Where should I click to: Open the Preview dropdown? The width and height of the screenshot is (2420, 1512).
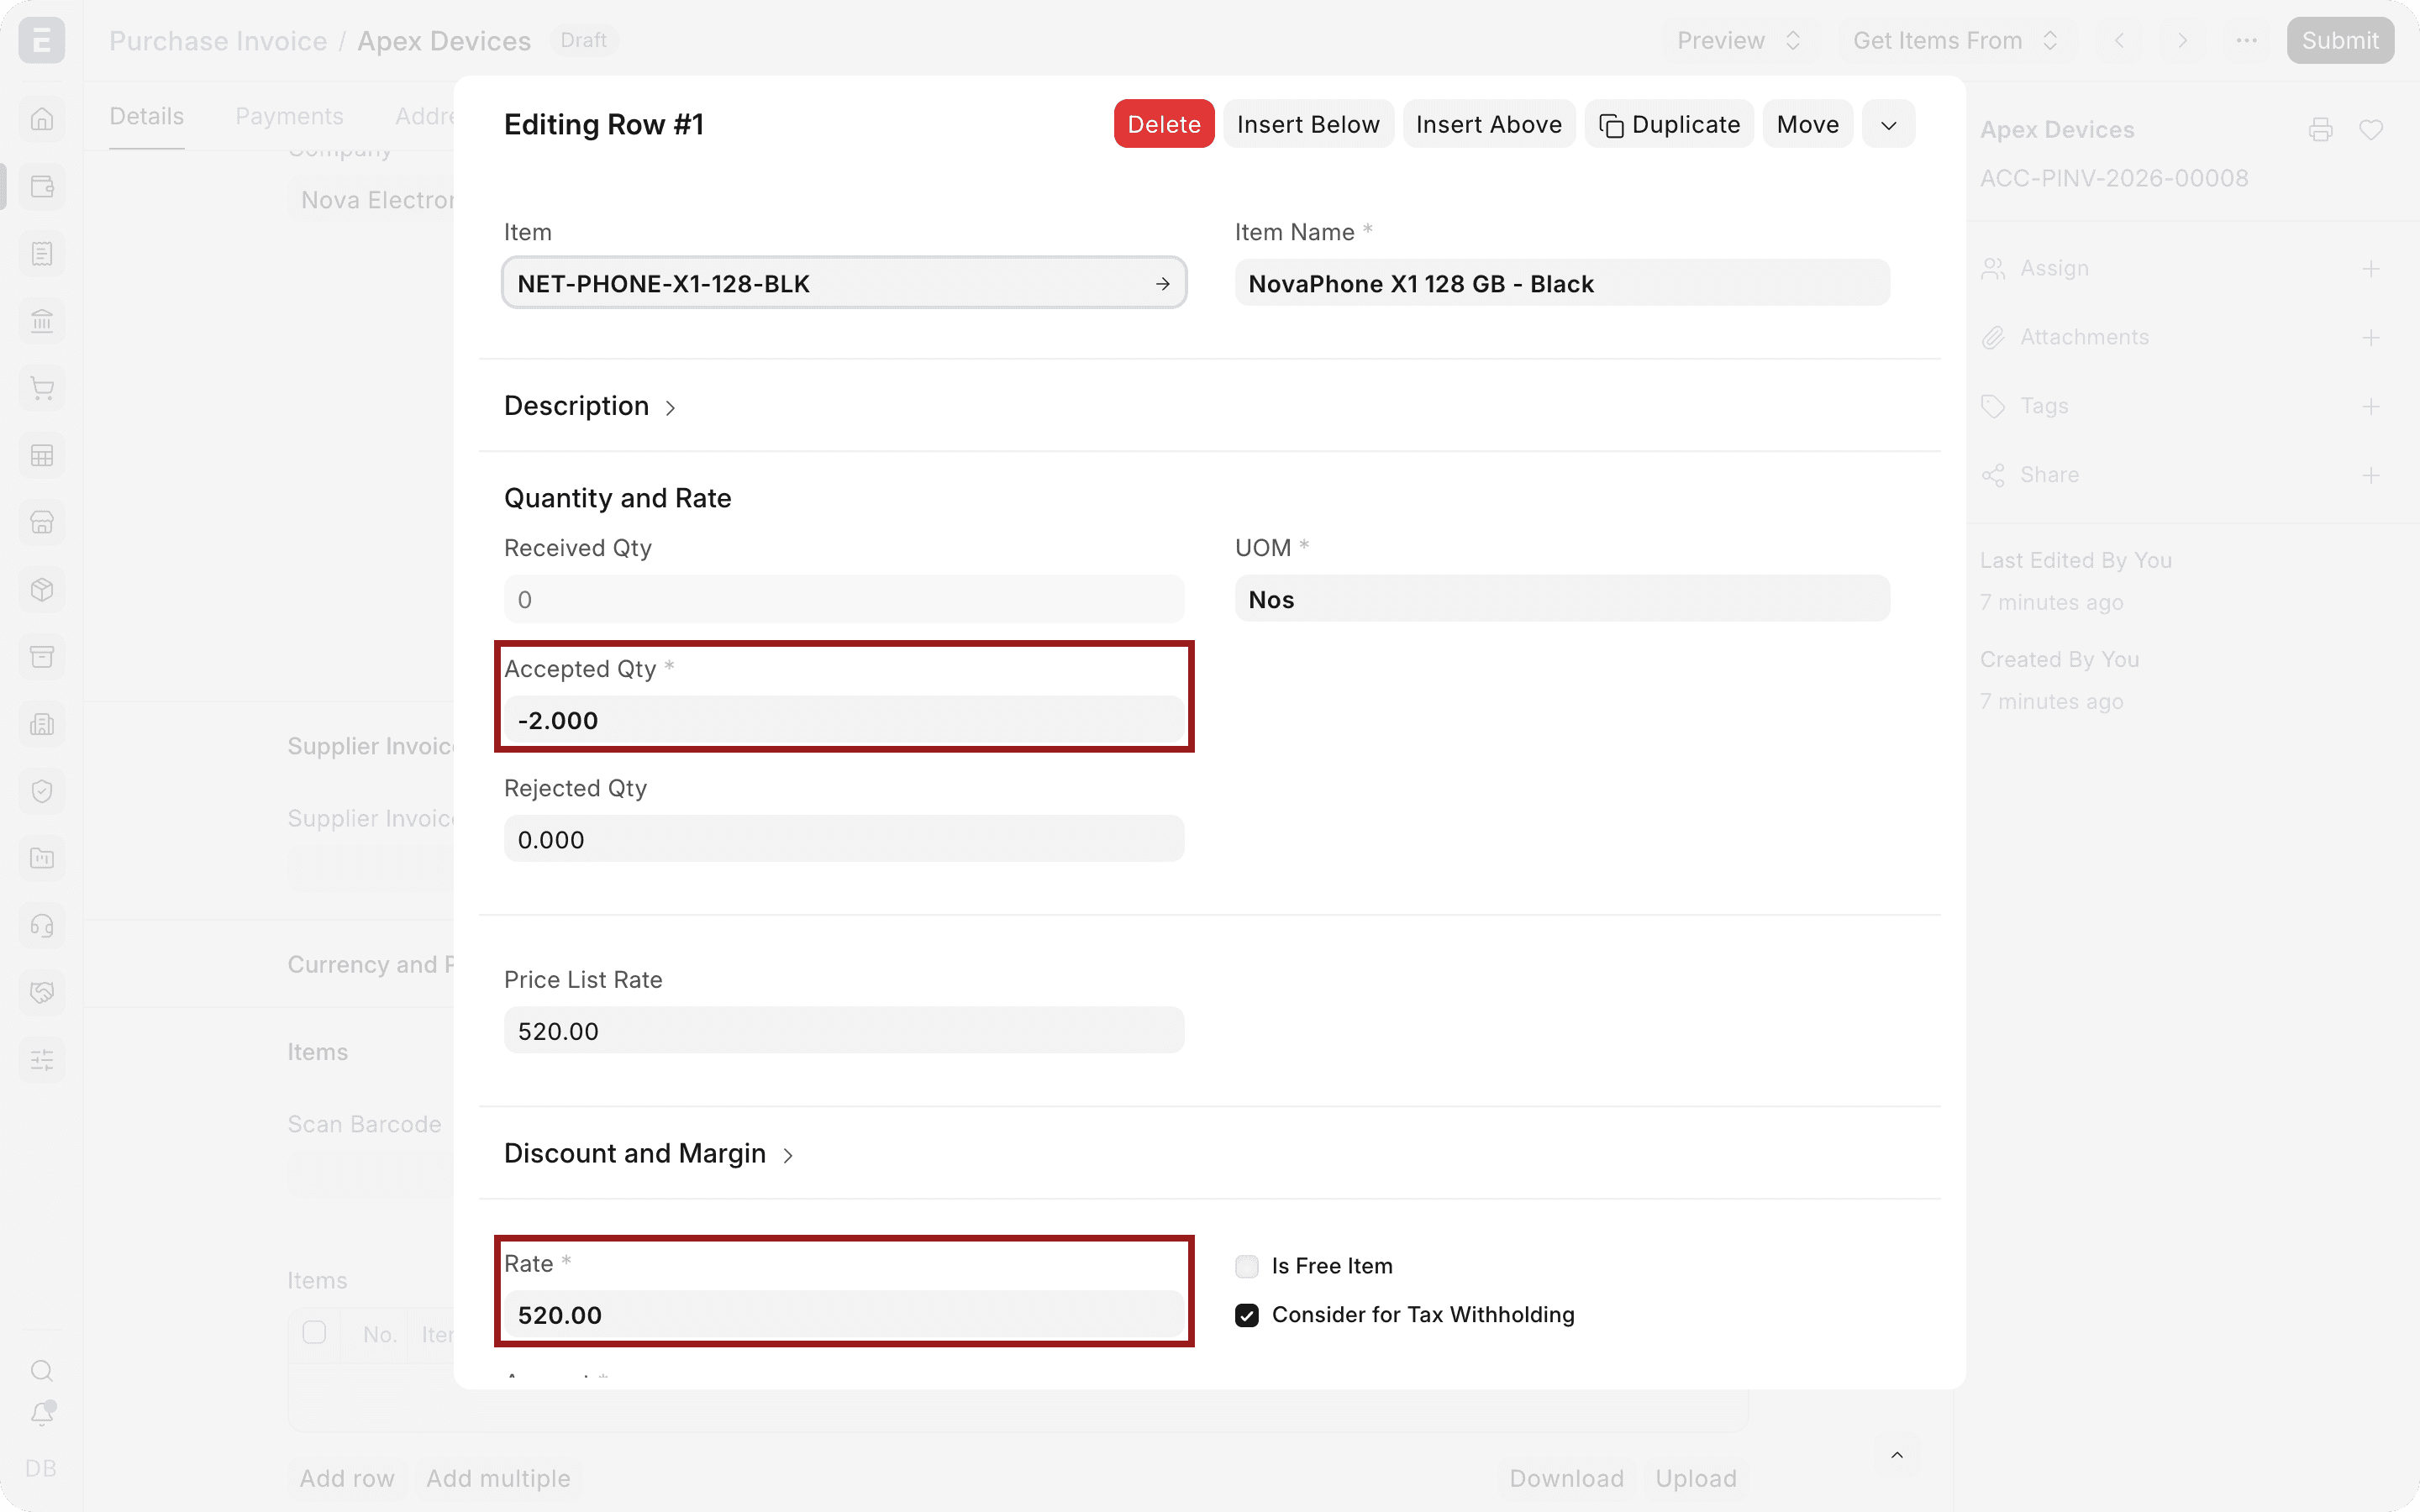(x=1740, y=41)
